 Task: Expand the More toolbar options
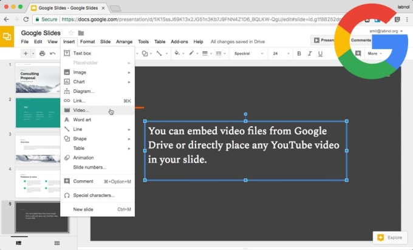(x=375, y=53)
